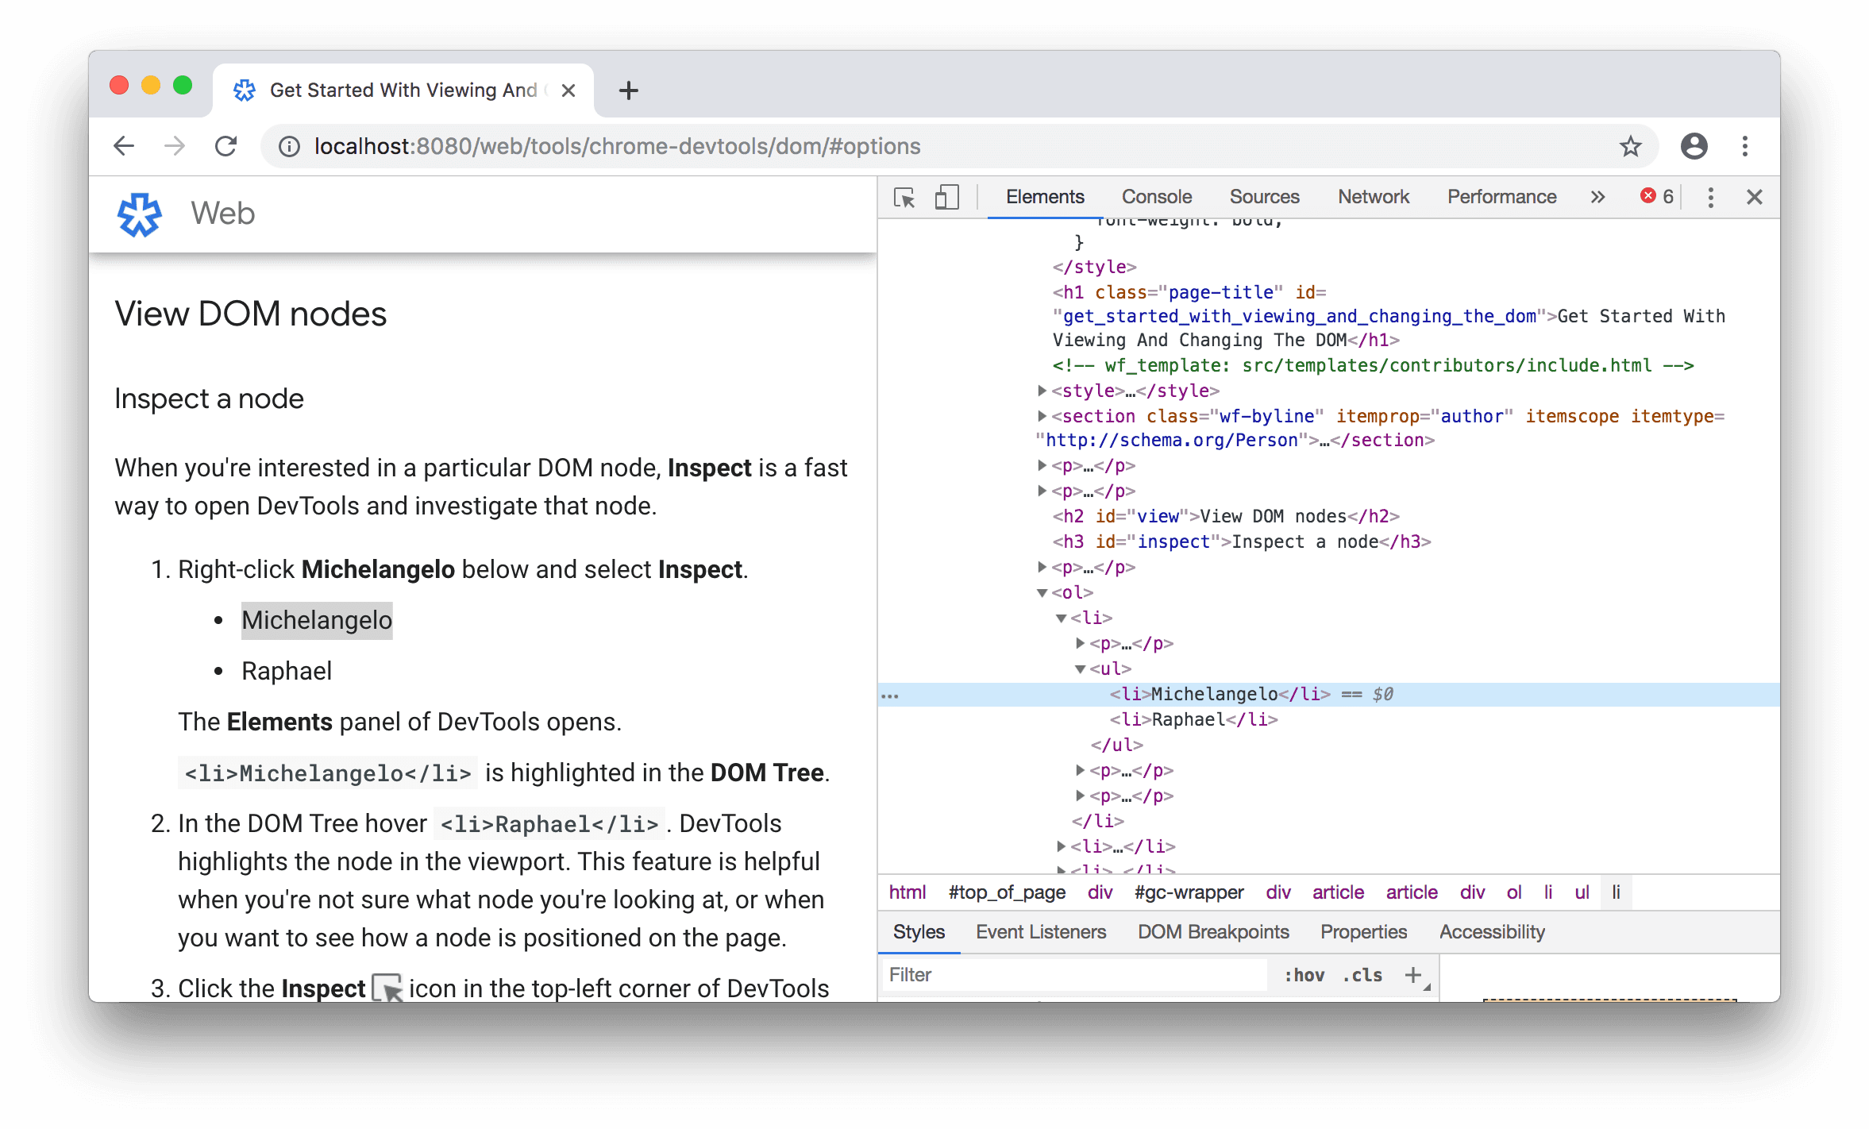Switch to the Network tab

click(1374, 195)
